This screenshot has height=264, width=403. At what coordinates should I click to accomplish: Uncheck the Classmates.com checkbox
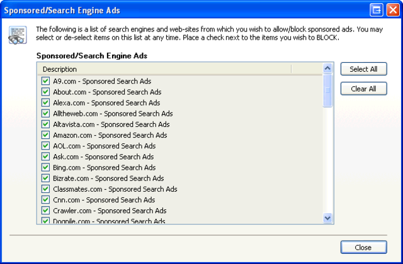[x=45, y=189]
